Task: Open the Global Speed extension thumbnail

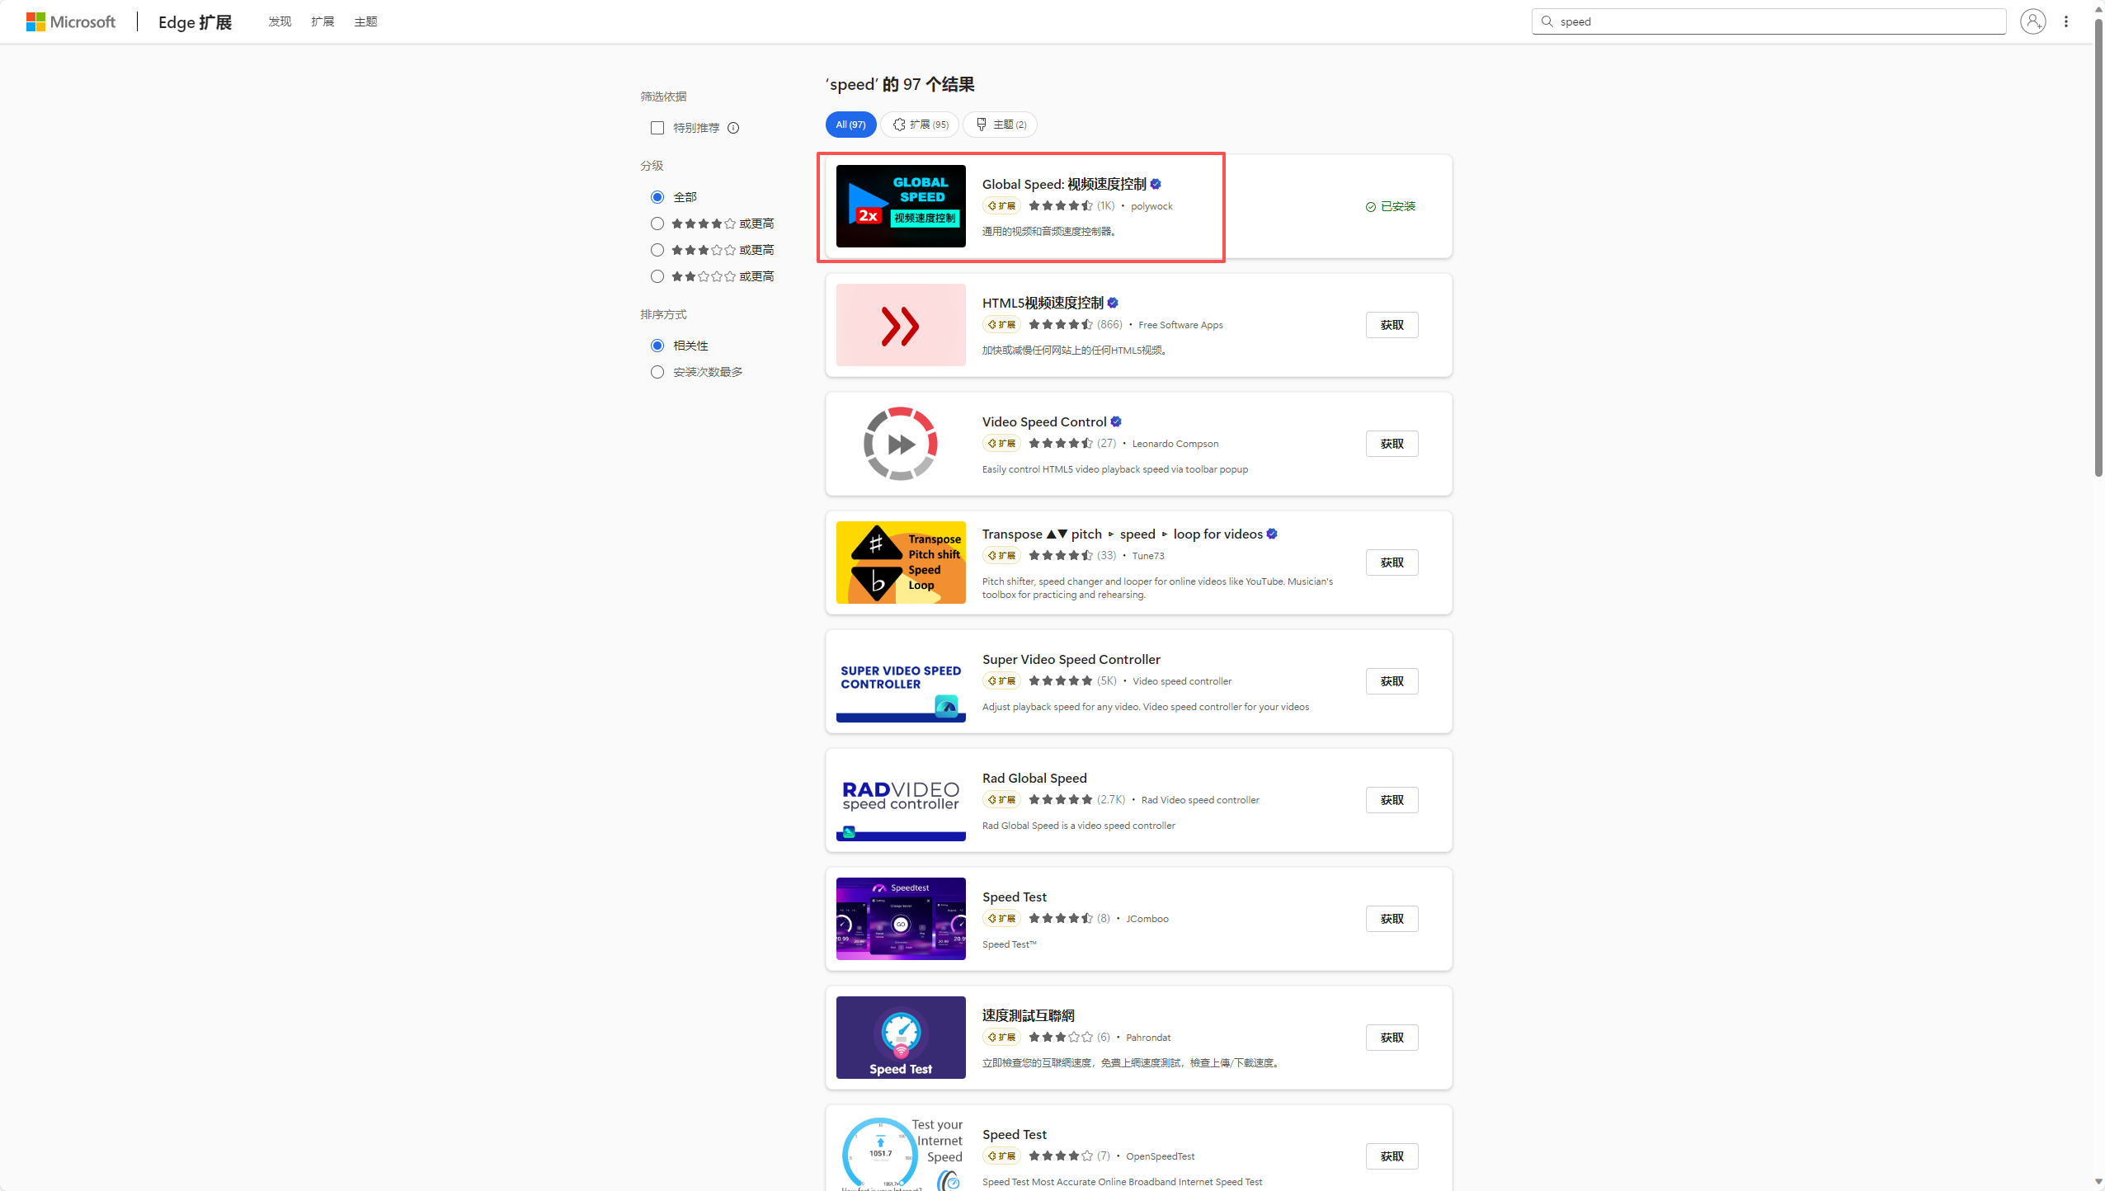Action: point(901,206)
